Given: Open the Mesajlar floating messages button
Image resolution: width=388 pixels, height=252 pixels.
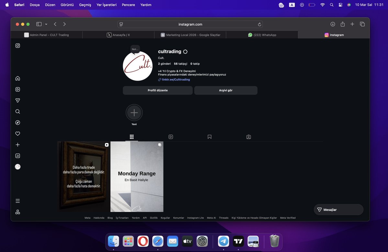Looking at the screenshot, I should click(x=338, y=209).
